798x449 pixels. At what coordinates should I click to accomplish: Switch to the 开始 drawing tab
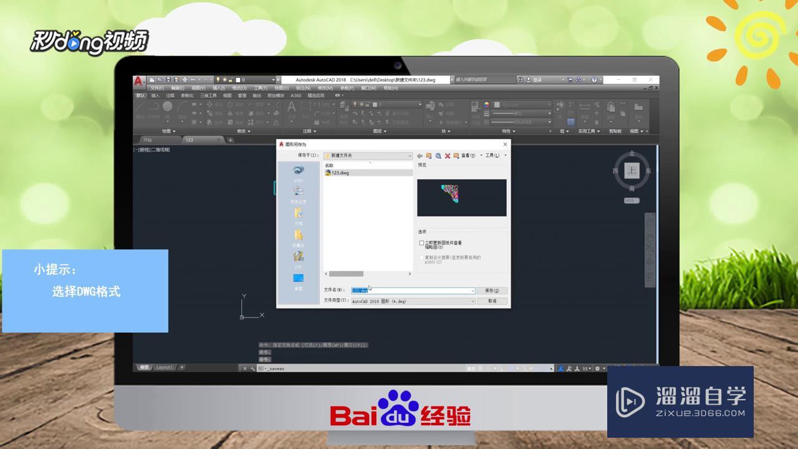[147, 140]
